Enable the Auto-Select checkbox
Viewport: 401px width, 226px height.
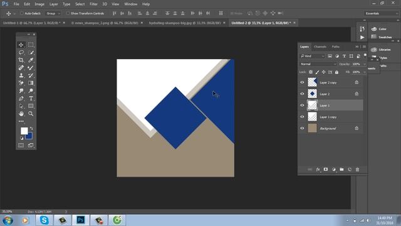[22, 13]
